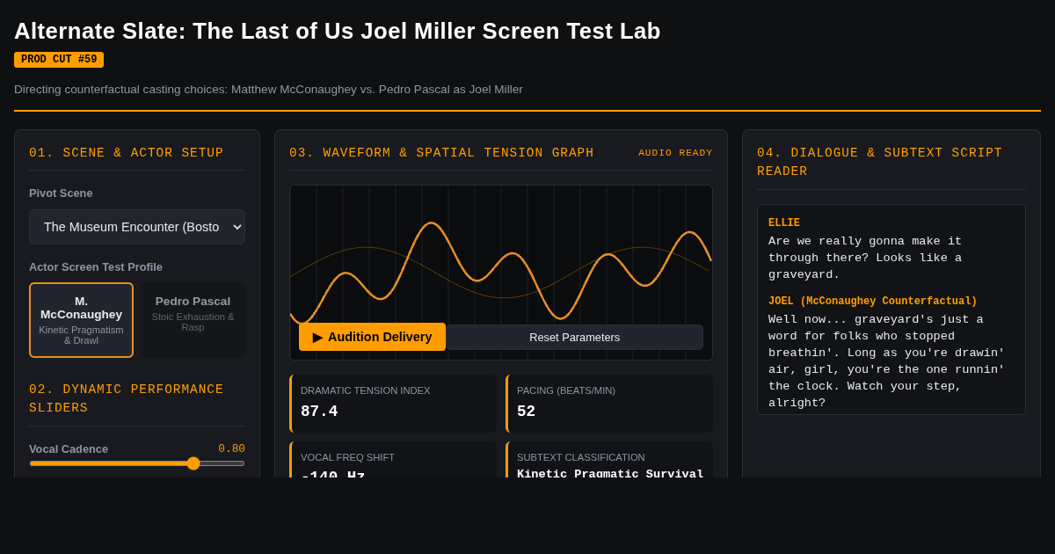Viewport: 1055px width, 554px height.
Task: Select the M. McConaughey actor profile
Action: click(x=81, y=320)
